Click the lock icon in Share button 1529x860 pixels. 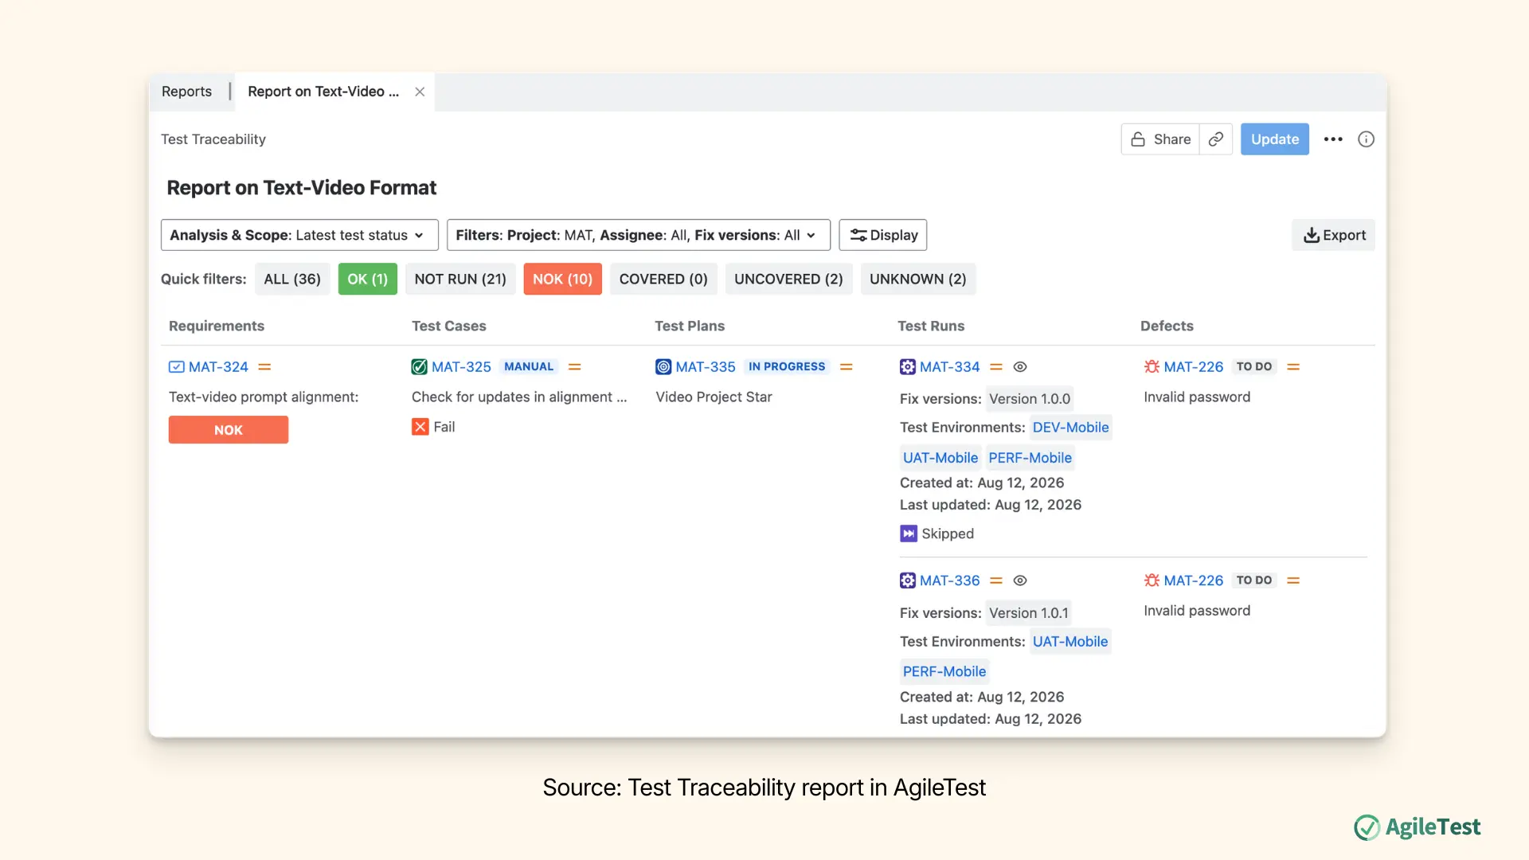pyautogui.click(x=1138, y=139)
